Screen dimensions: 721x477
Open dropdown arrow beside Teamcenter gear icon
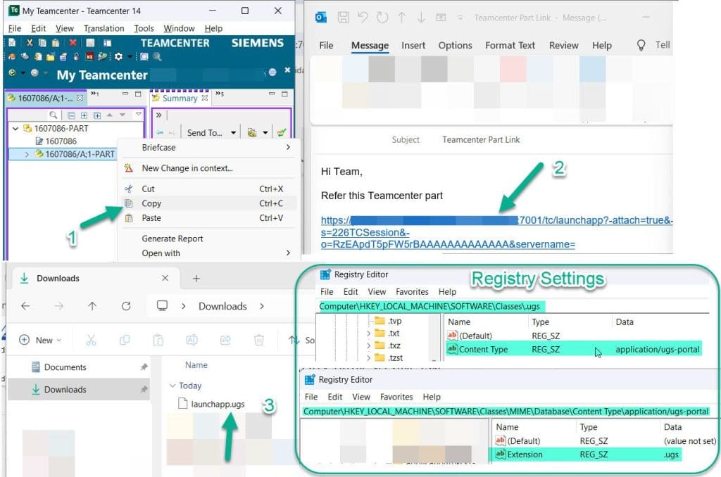(x=130, y=57)
